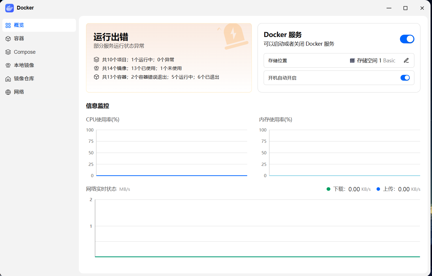Click the 信息监控 section heading
Image resolution: width=432 pixels, height=276 pixels.
click(98, 106)
